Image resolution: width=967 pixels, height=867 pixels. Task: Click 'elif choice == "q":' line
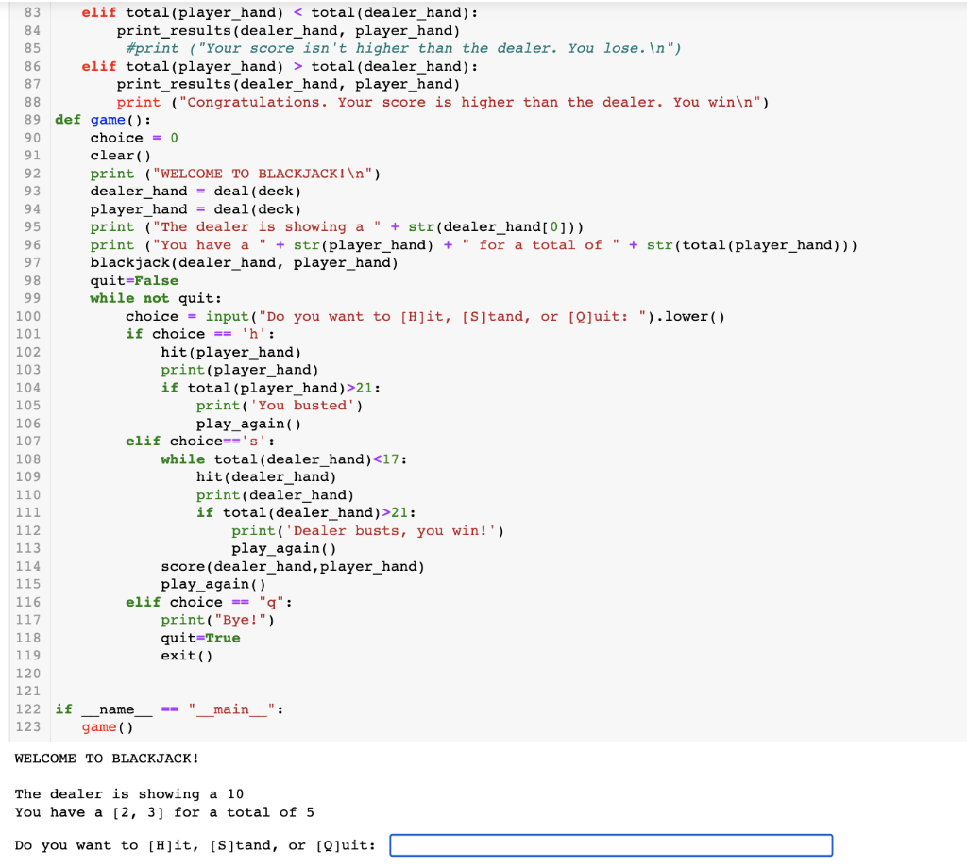209,602
